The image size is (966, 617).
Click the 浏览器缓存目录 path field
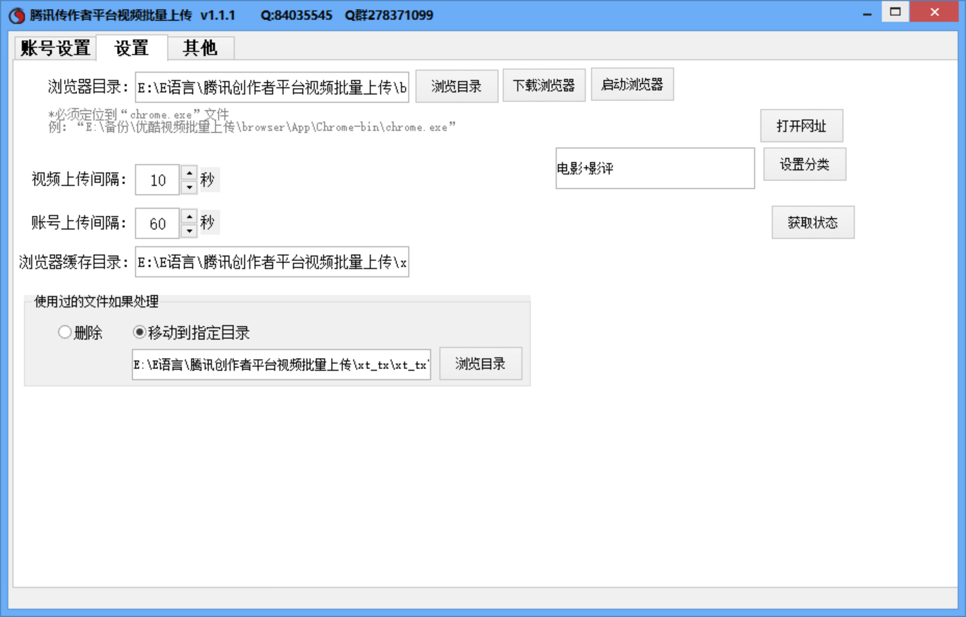point(272,262)
